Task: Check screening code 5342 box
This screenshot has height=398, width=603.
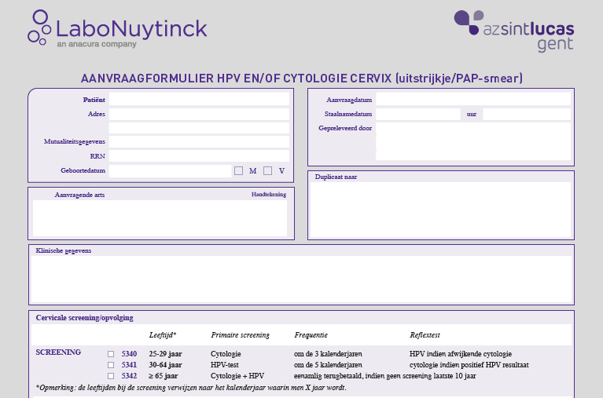Action: [x=111, y=376]
